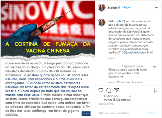Click biakicis username in the caption
The height and width of the screenshot is (118, 162).
coord(113,21)
